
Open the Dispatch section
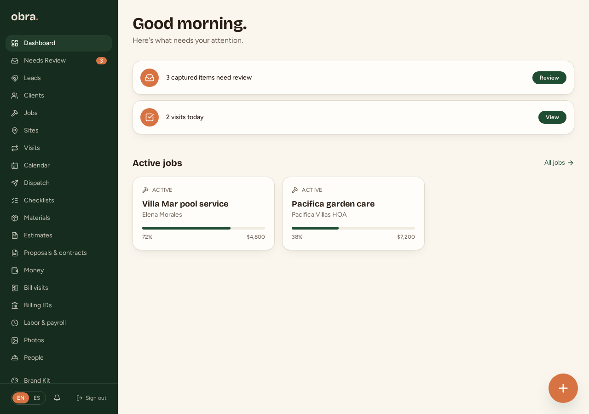[59, 183]
